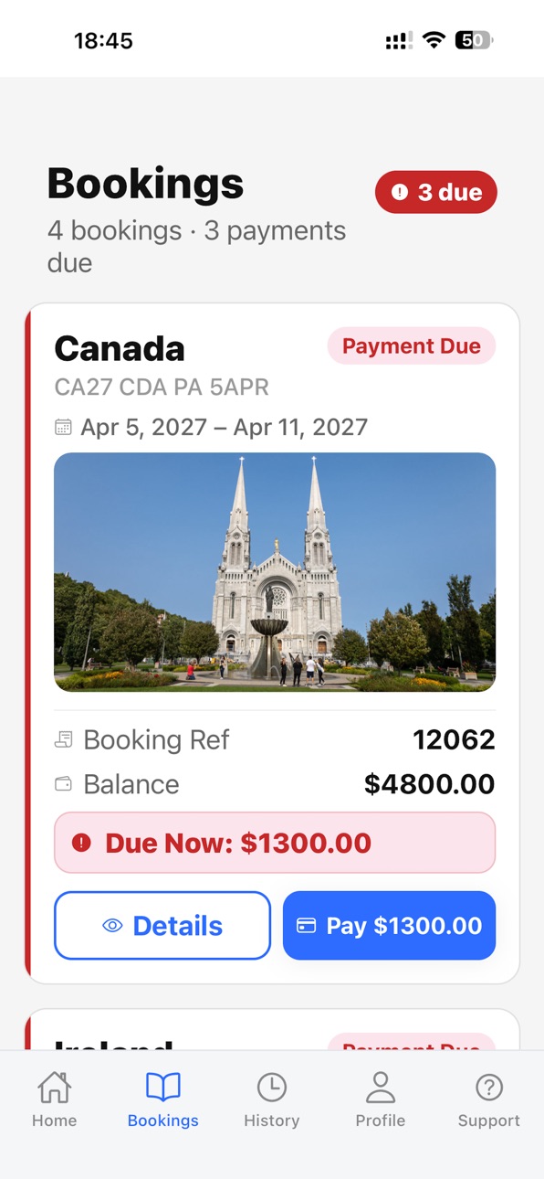Click the eye icon in Details button

112,926
